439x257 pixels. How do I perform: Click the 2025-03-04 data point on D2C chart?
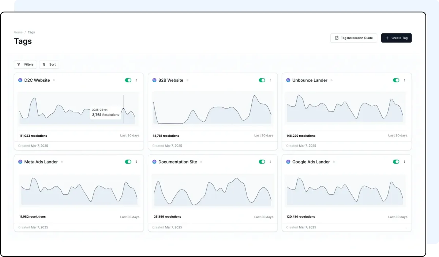pyautogui.click(x=123, y=109)
